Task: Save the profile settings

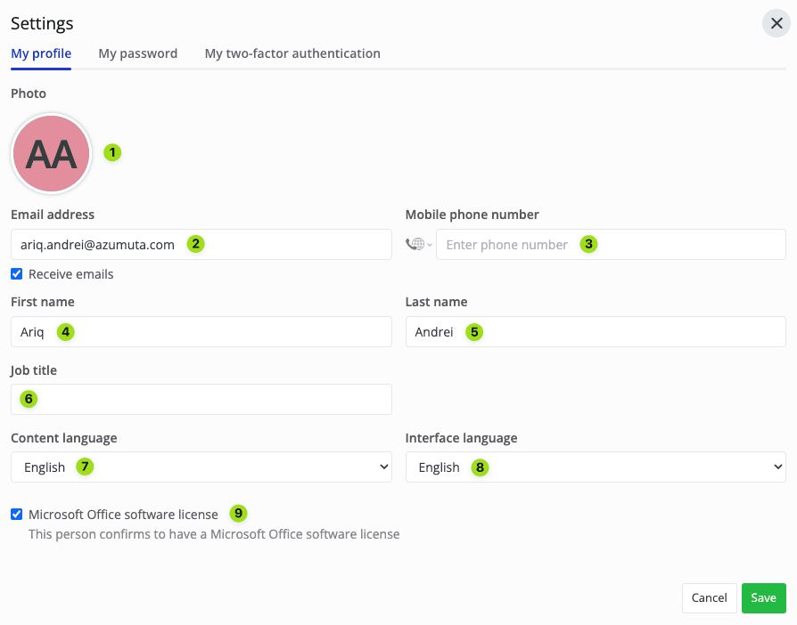Action: (x=763, y=597)
